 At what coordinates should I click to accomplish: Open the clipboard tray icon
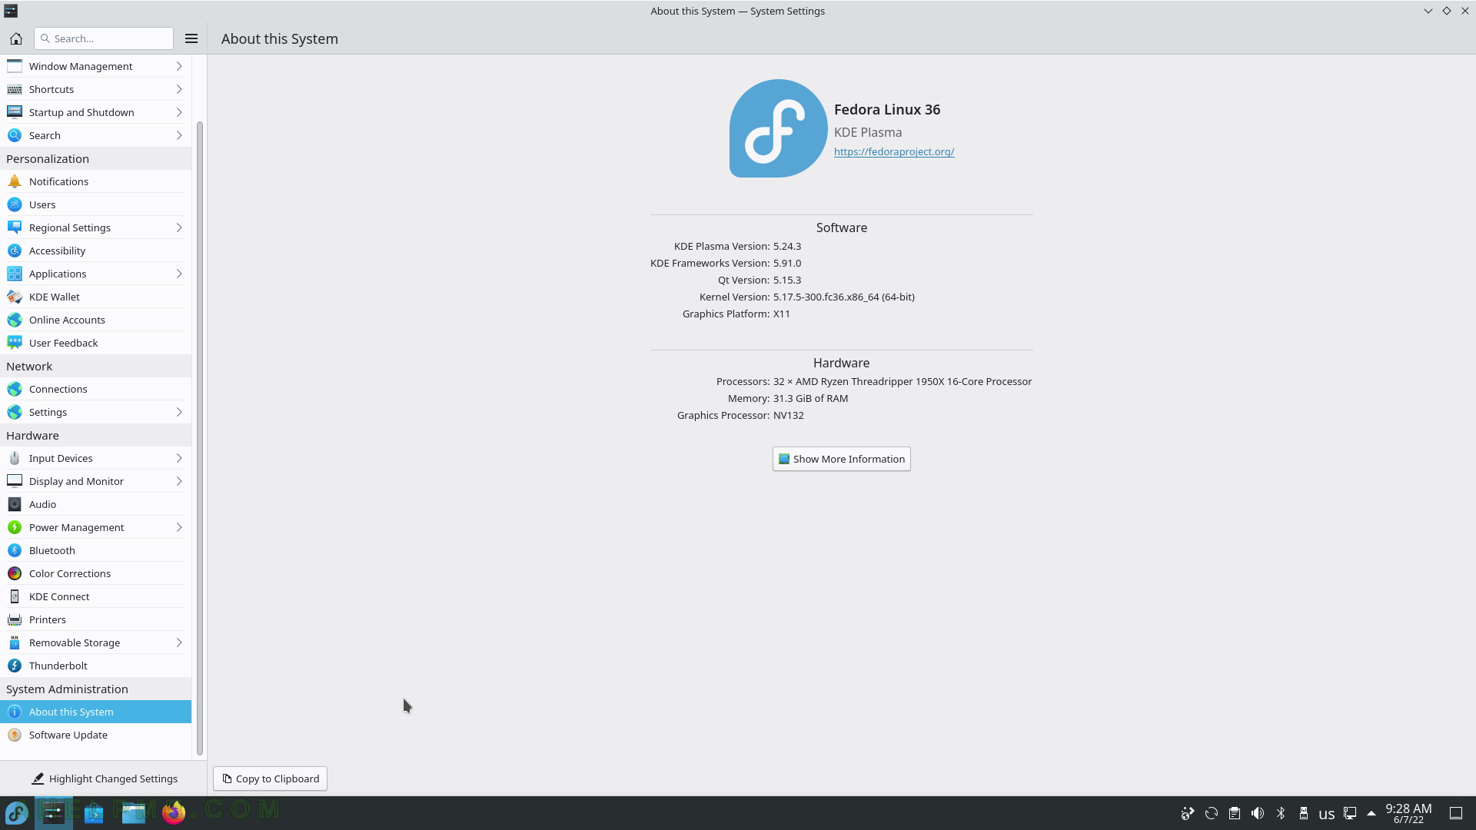(1235, 813)
